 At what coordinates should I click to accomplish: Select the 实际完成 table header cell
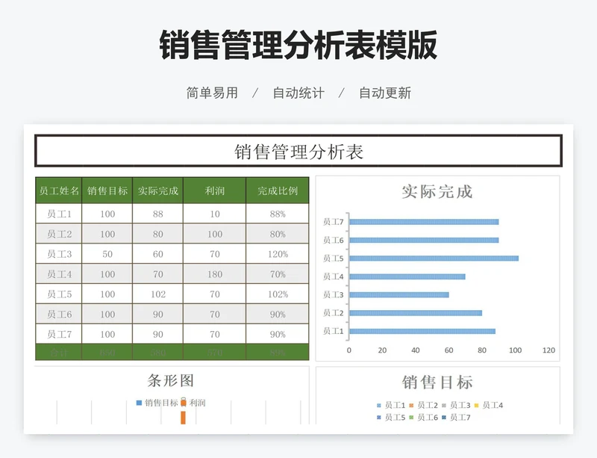coord(157,191)
